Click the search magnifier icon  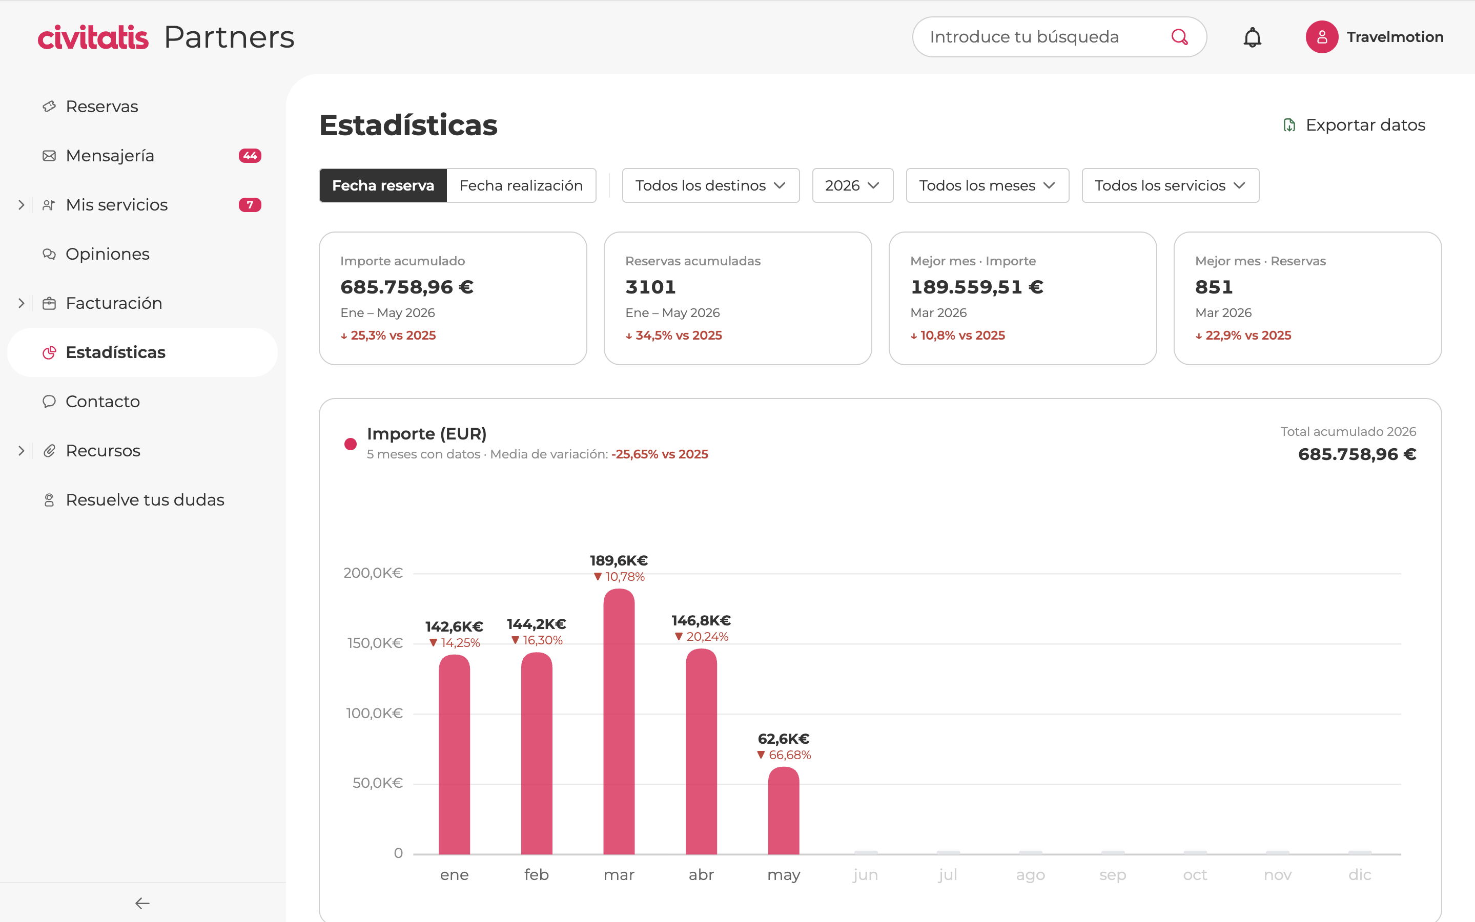[x=1179, y=37]
